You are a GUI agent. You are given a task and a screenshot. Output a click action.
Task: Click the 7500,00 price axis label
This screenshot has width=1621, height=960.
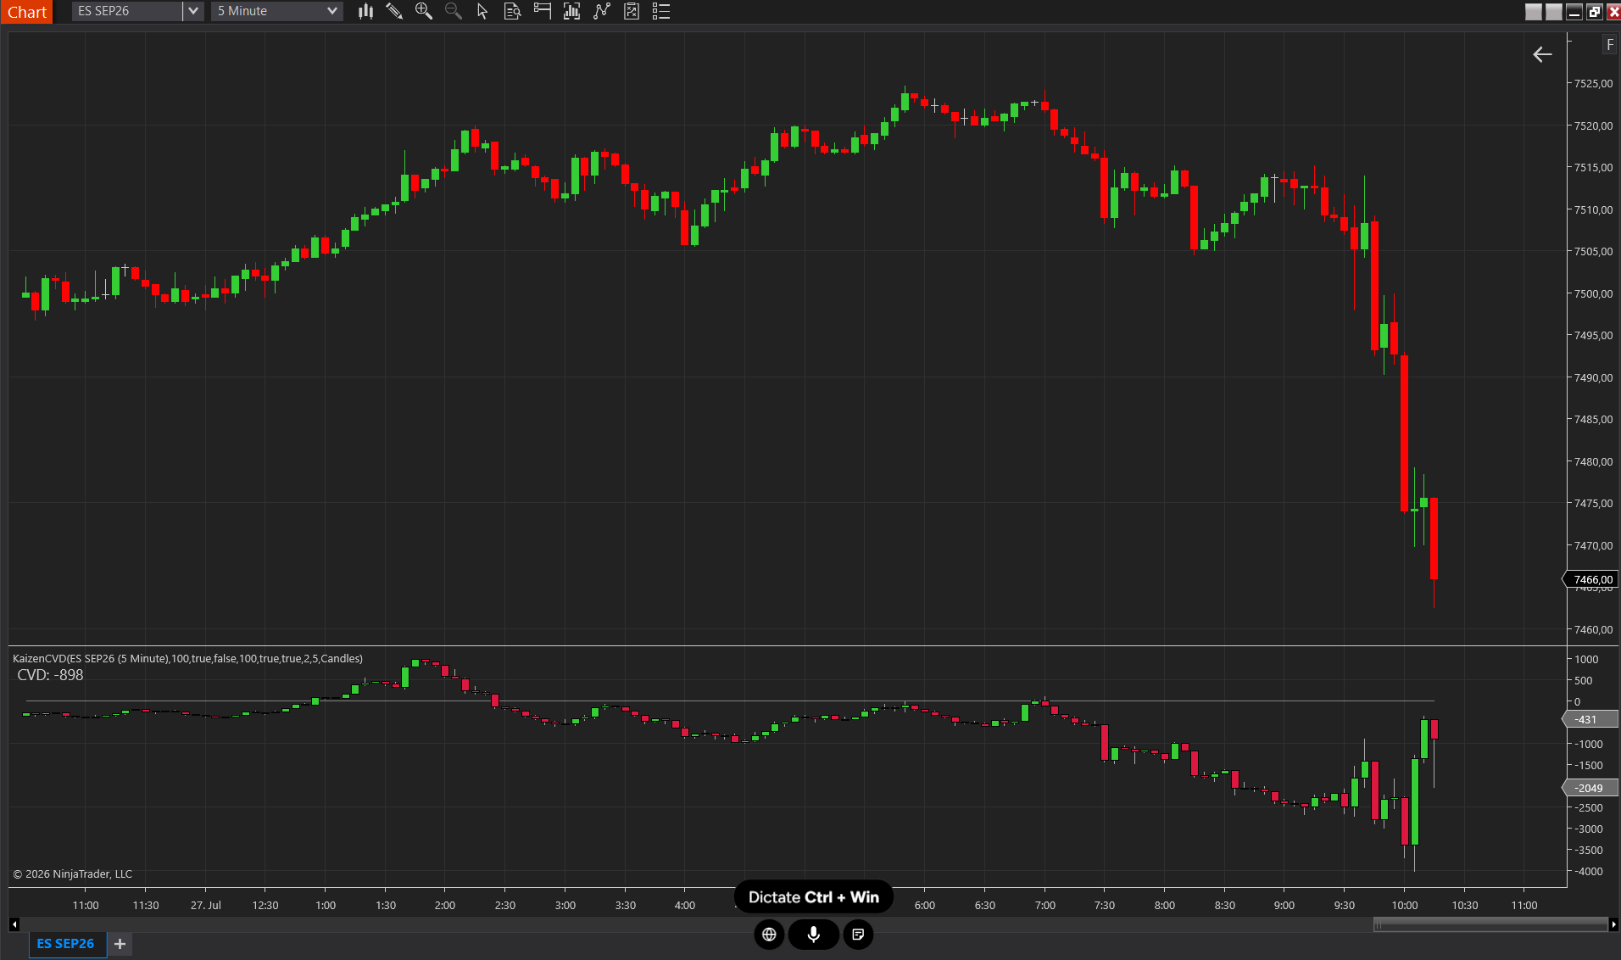(x=1593, y=294)
